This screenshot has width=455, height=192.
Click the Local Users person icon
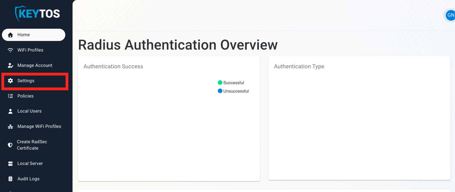[x=10, y=111]
